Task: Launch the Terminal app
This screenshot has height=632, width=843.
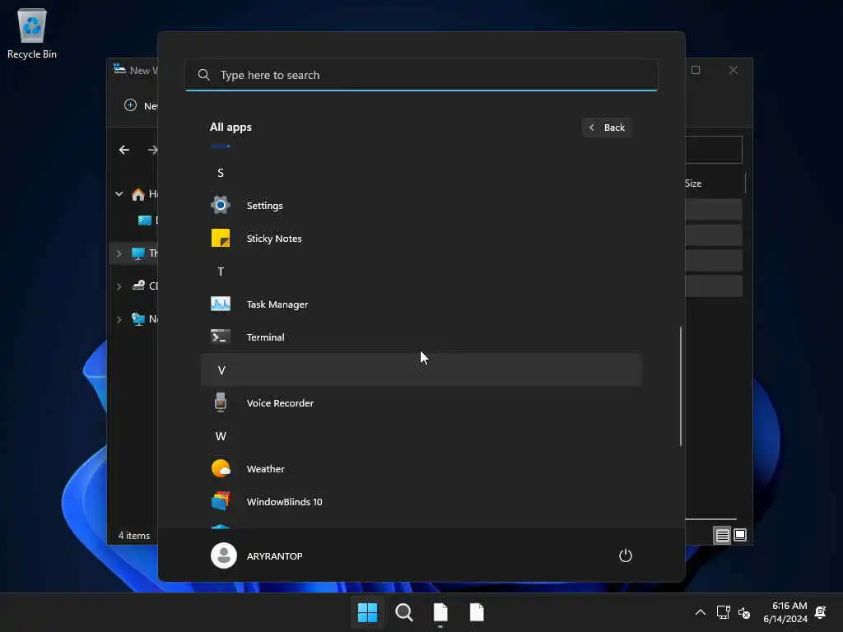Action: coord(421,337)
